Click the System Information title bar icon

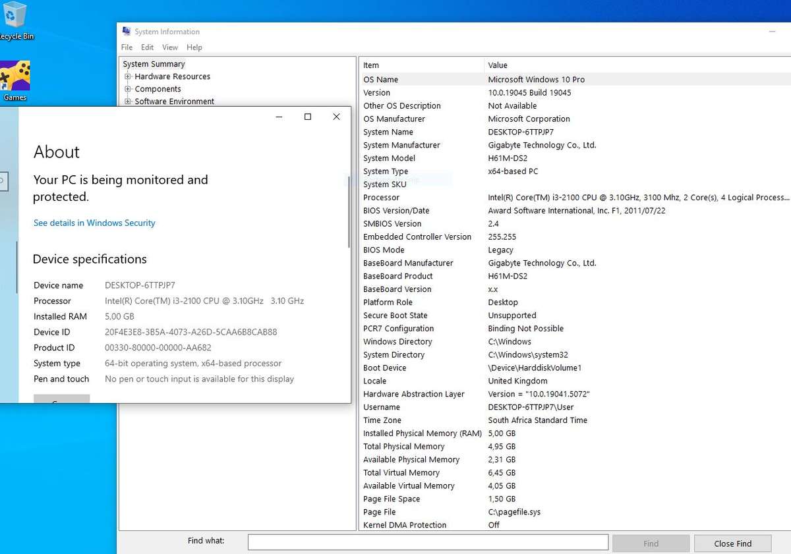click(127, 32)
